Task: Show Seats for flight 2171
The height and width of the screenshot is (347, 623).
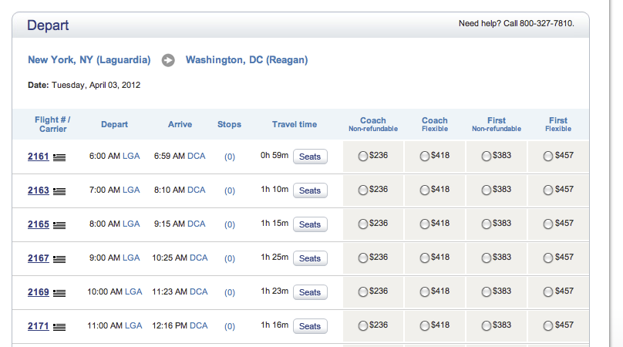Action: (x=310, y=326)
